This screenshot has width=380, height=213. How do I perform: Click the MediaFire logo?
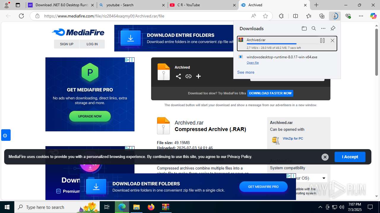point(78,32)
